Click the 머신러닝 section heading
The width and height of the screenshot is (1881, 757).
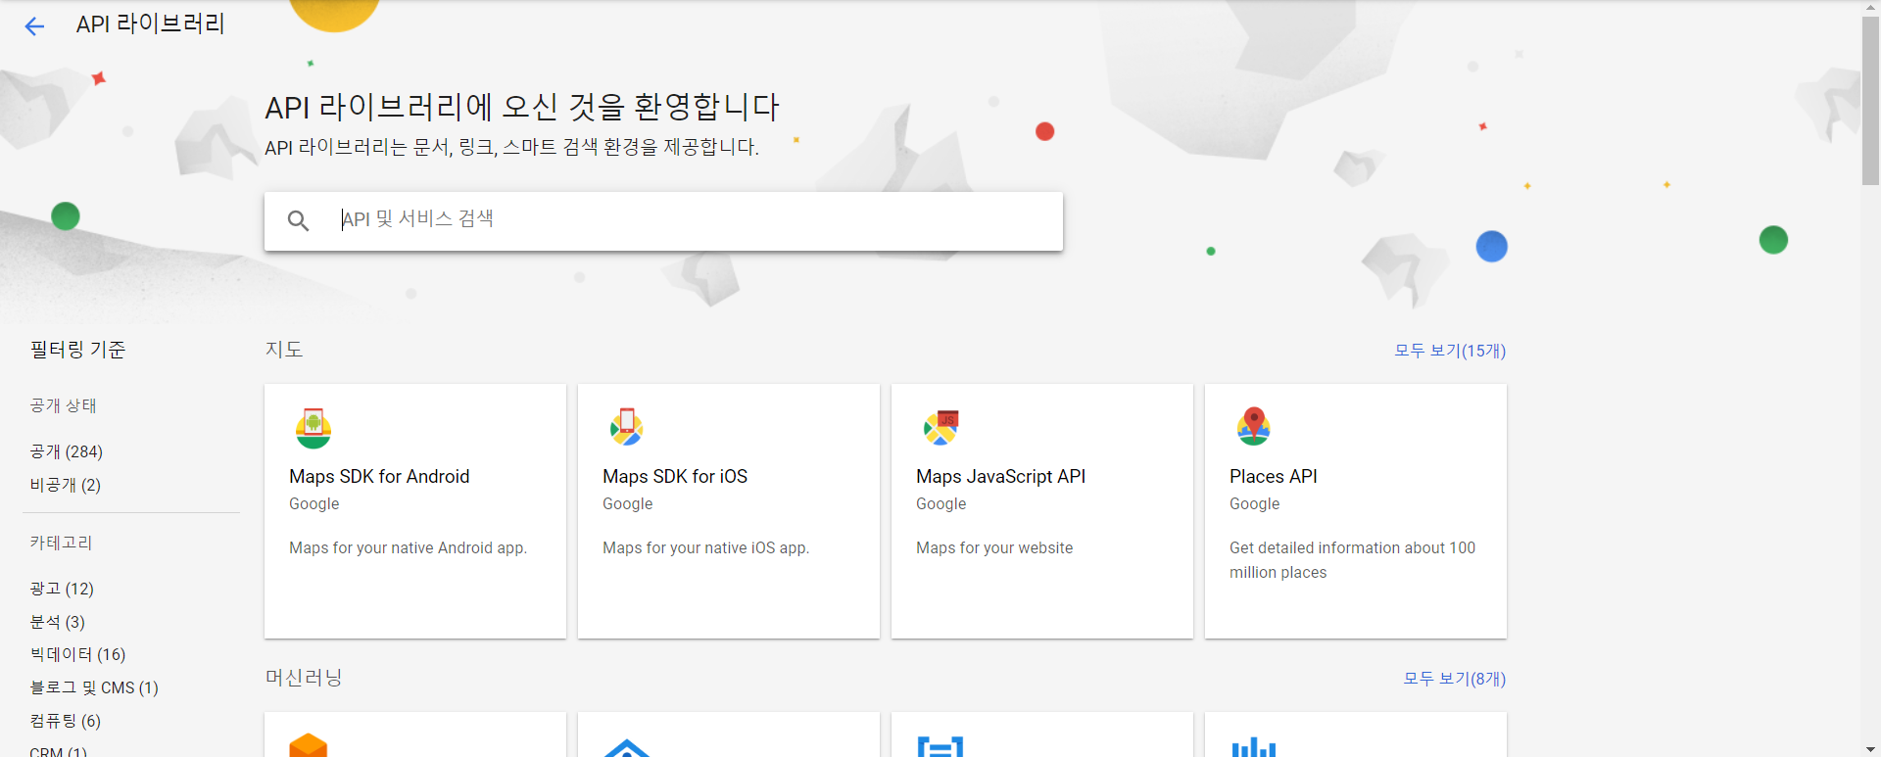pyautogui.click(x=304, y=678)
